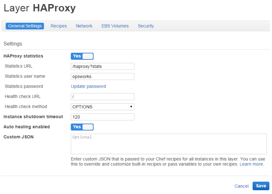
Task: Open the Health check method dropdown
Action: pyautogui.click(x=103, y=107)
